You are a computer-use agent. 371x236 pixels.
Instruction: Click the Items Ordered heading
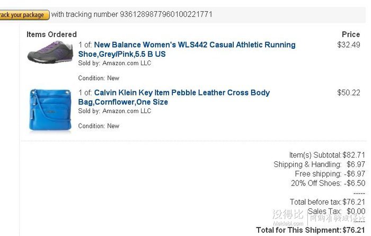tap(51, 34)
